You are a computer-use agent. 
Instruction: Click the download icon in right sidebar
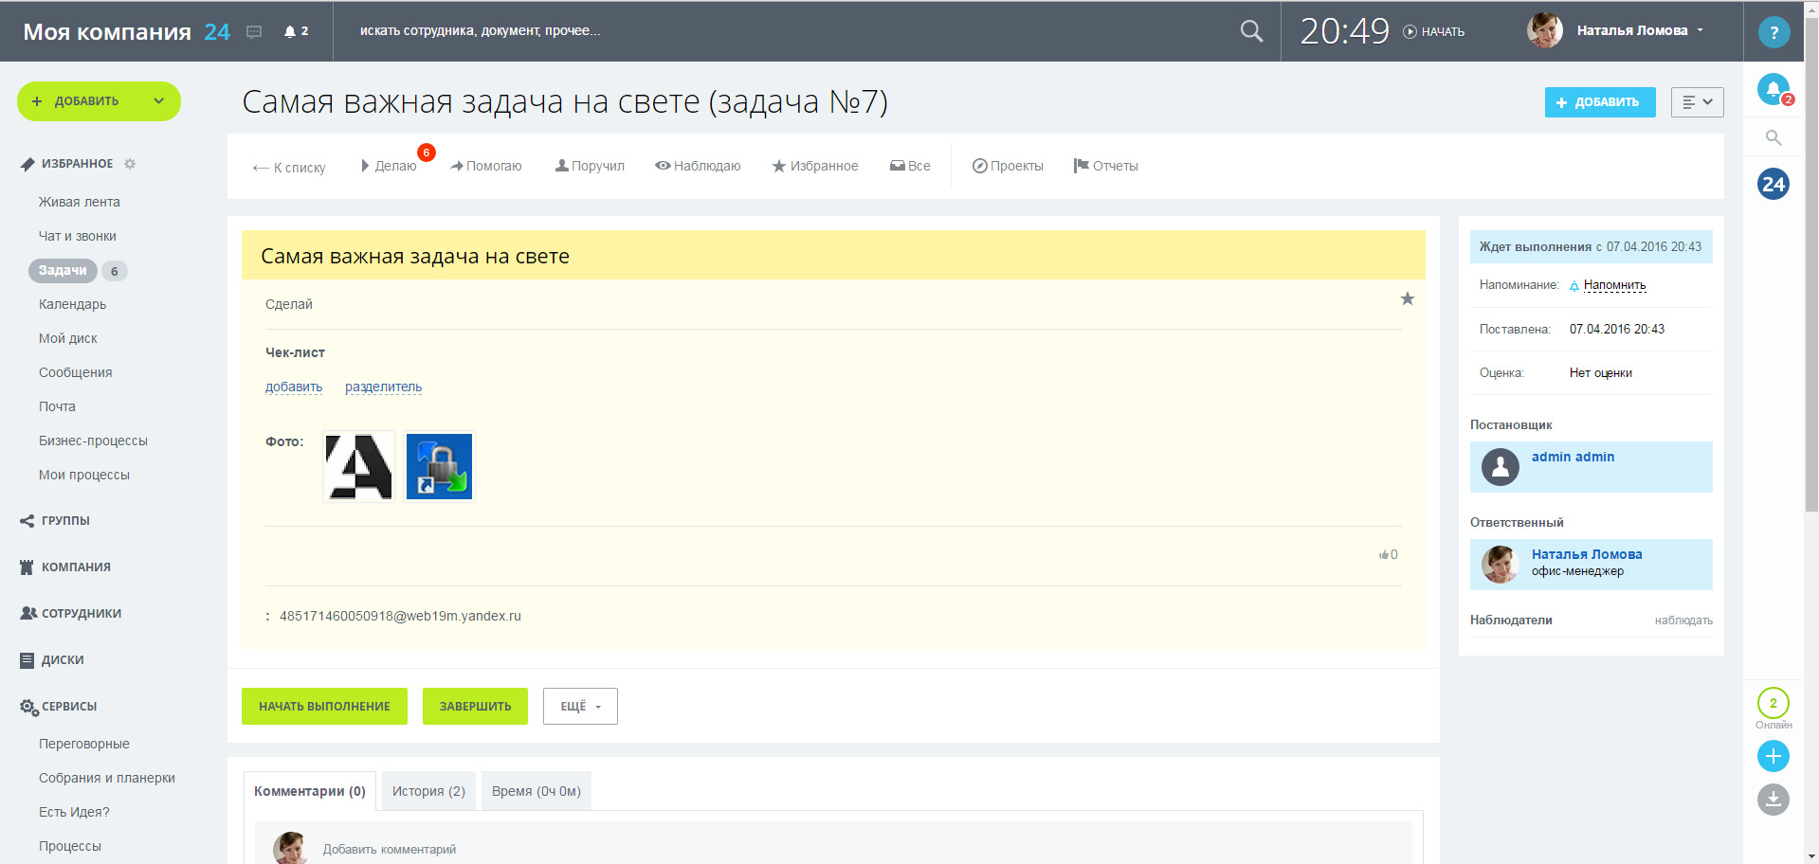click(x=1773, y=800)
